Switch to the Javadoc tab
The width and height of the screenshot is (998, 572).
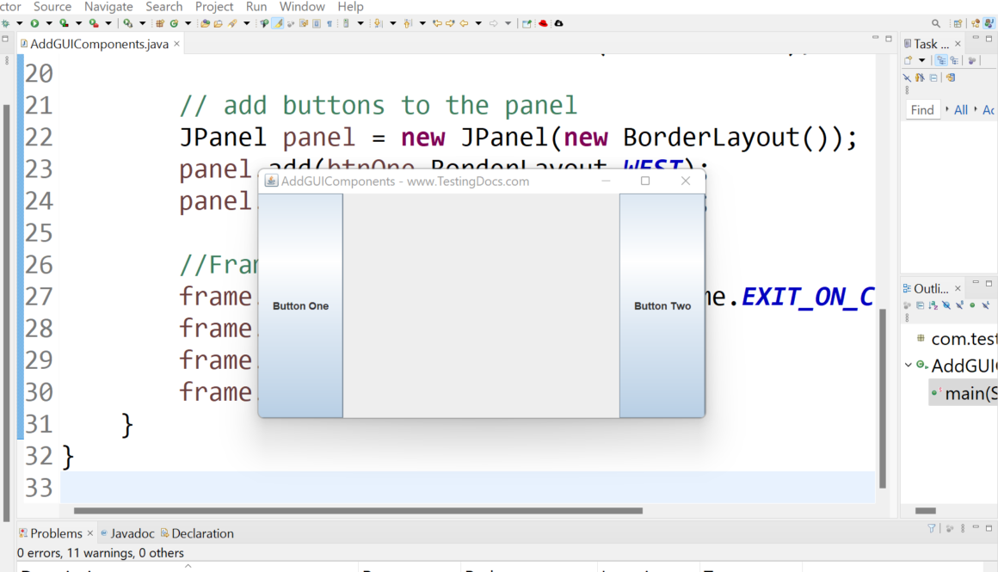click(128, 533)
